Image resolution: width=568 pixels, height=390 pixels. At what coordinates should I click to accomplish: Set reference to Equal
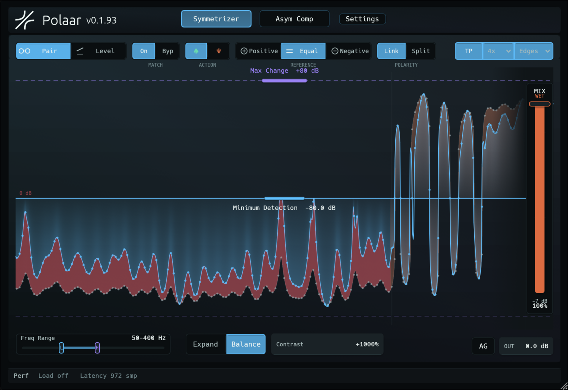click(x=303, y=51)
